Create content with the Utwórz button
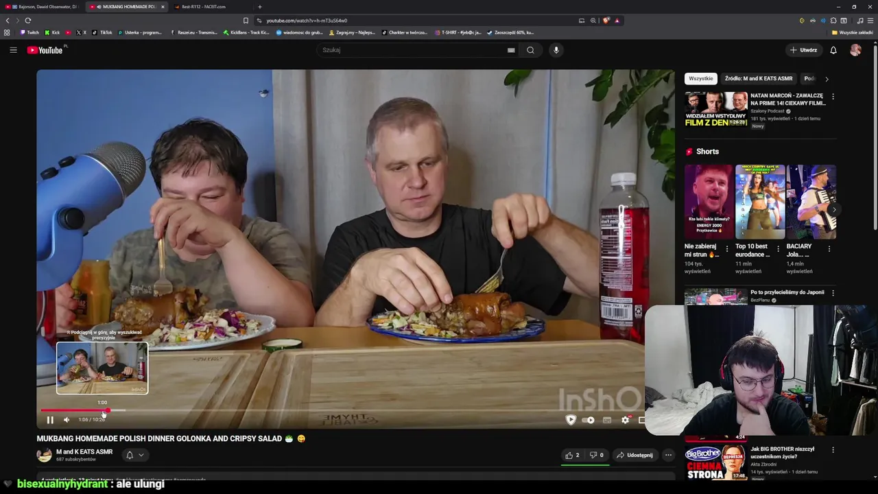878x494 pixels. tap(803, 50)
